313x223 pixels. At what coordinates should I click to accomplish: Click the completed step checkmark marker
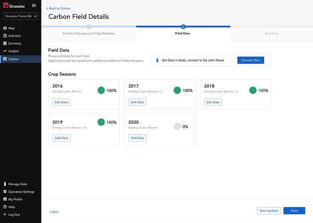89,26
